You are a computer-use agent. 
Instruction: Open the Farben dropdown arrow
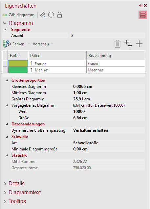29,44
